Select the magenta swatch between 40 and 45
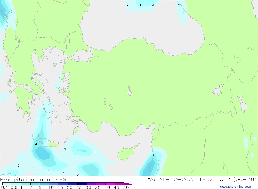The height and width of the screenshot is (189, 258). coord(110,184)
